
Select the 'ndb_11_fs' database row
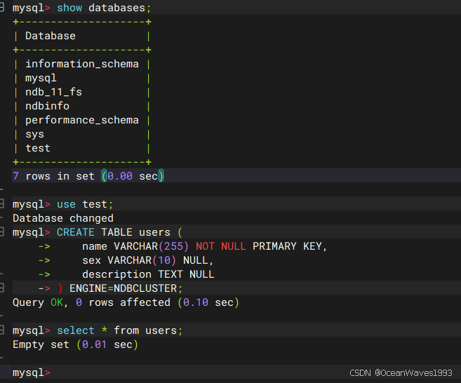[53, 92]
